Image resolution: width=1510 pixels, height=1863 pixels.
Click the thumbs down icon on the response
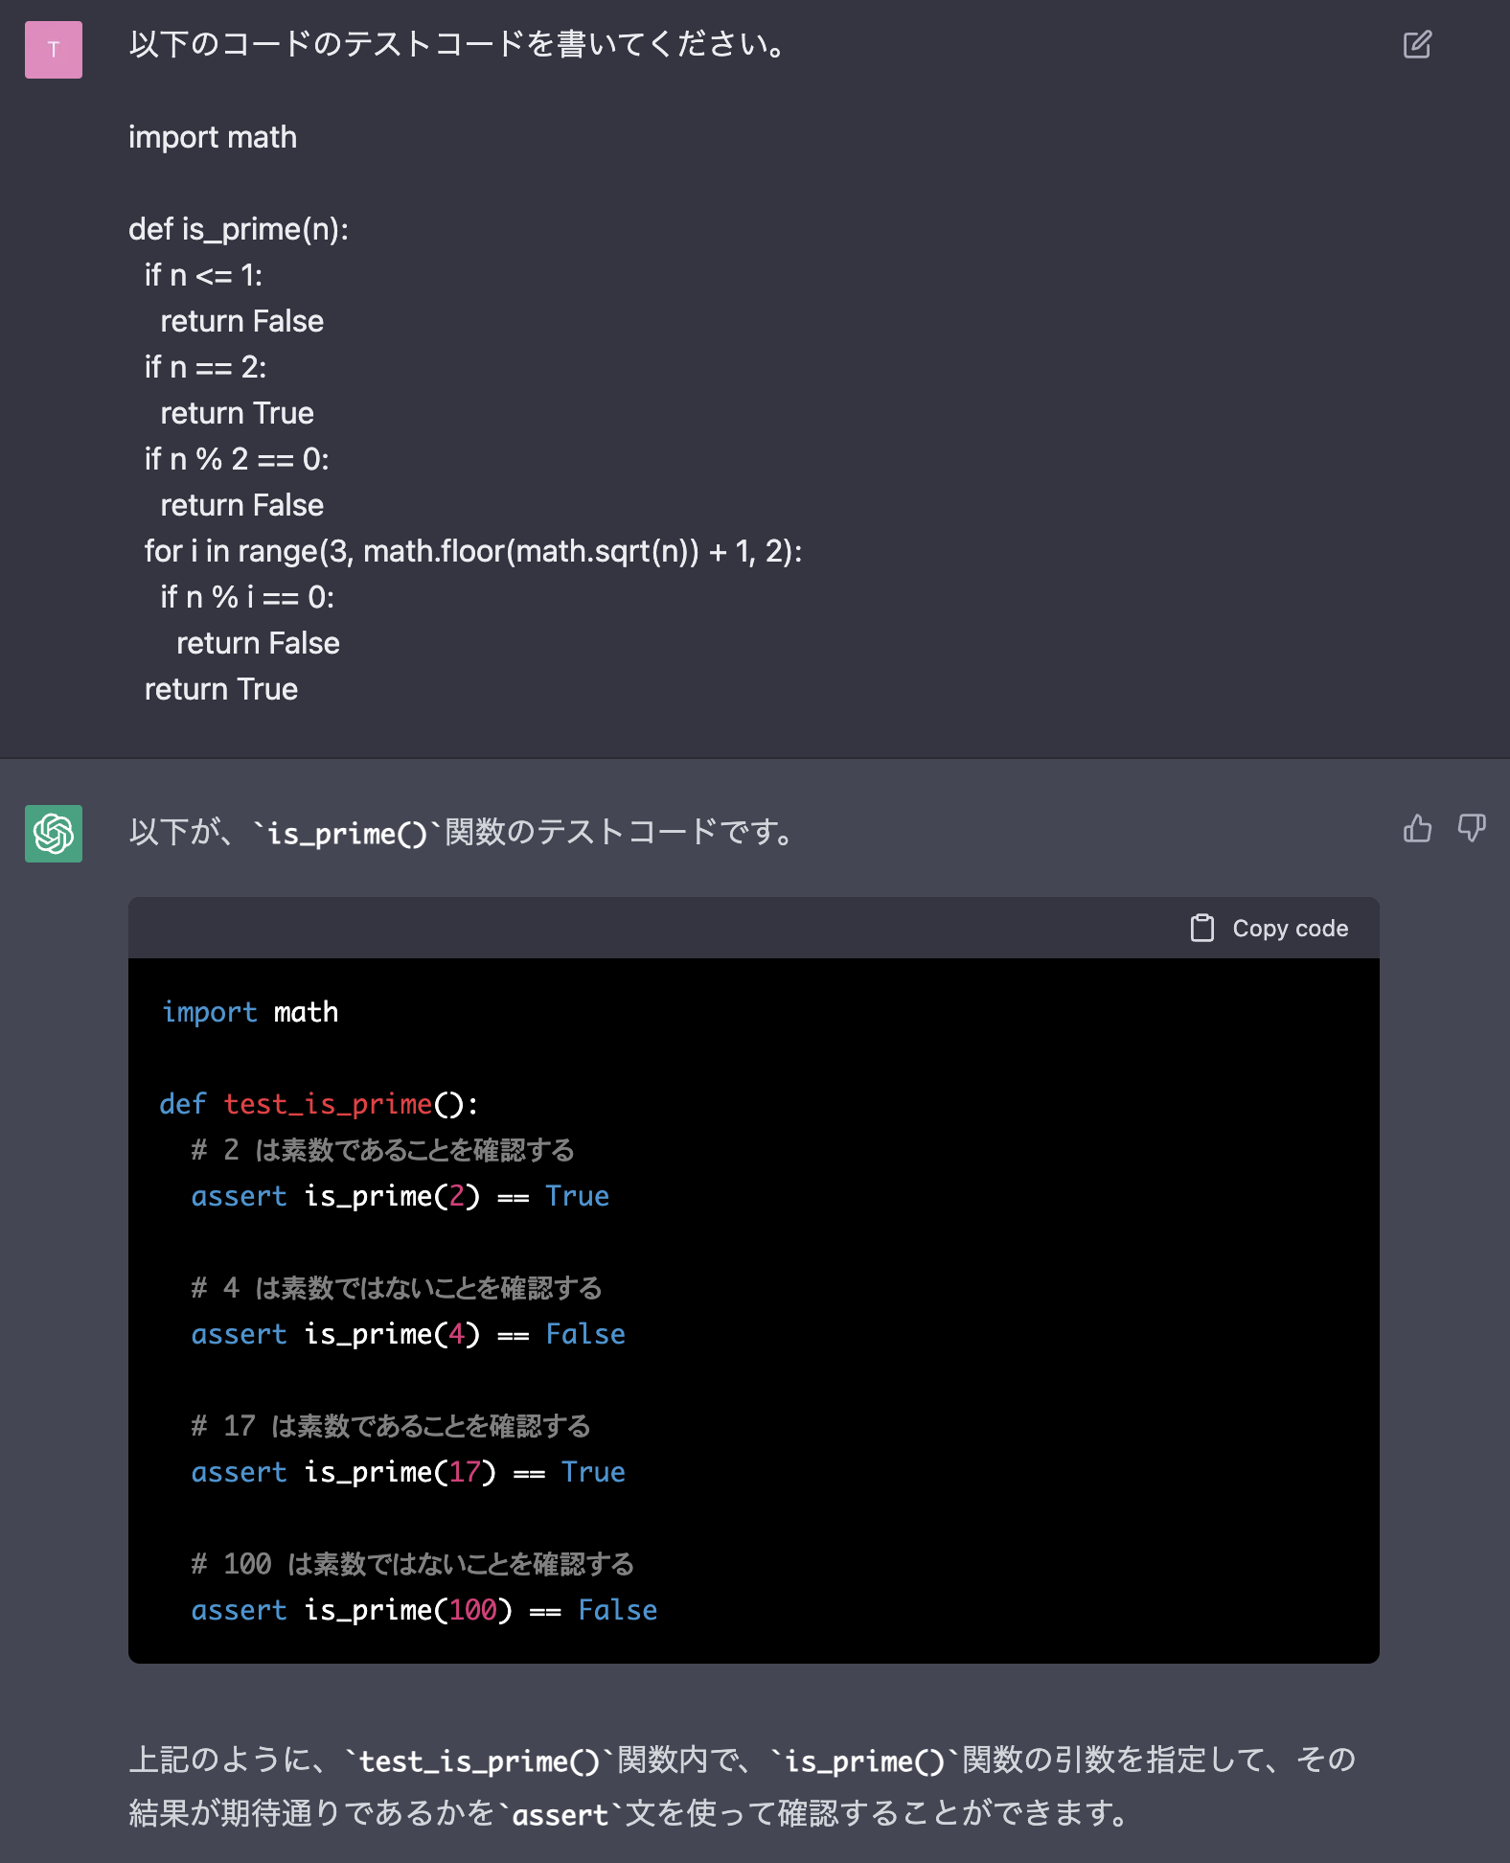coord(1473,830)
